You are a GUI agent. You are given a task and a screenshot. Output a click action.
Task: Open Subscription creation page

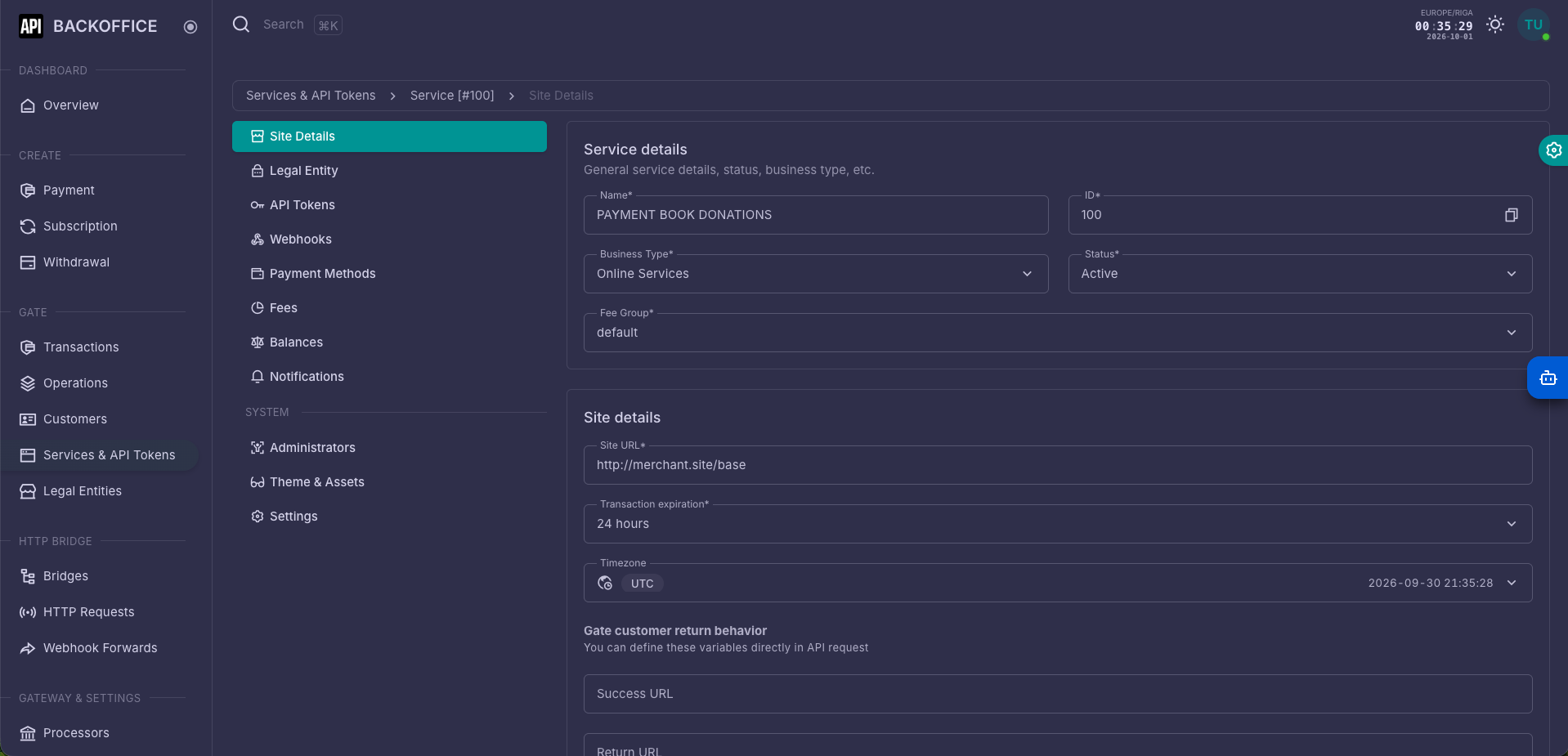click(x=98, y=226)
